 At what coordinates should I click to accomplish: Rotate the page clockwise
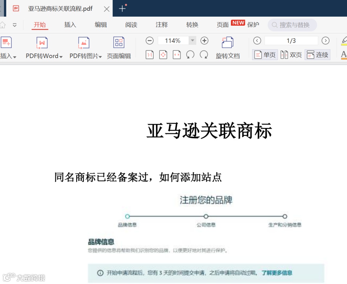click(x=204, y=54)
